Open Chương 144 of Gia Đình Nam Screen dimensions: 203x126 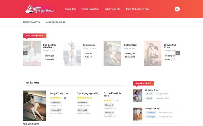130,53
